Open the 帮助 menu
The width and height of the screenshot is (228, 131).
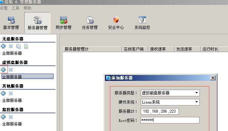coord(27,8)
